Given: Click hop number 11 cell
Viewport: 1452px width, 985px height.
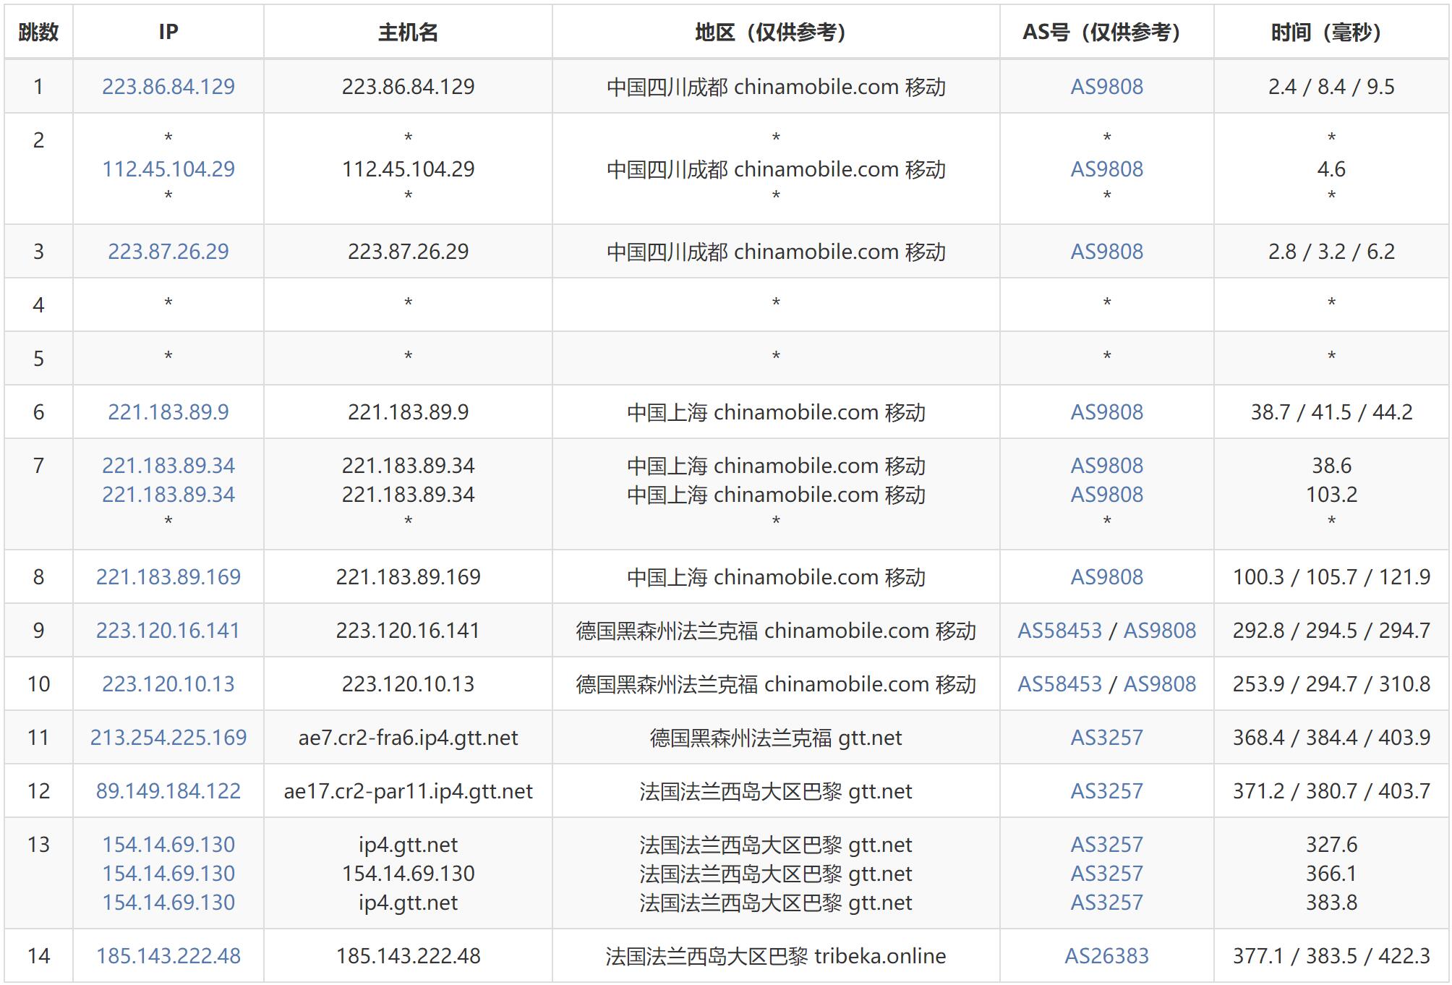Looking at the screenshot, I should click(x=38, y=738).
